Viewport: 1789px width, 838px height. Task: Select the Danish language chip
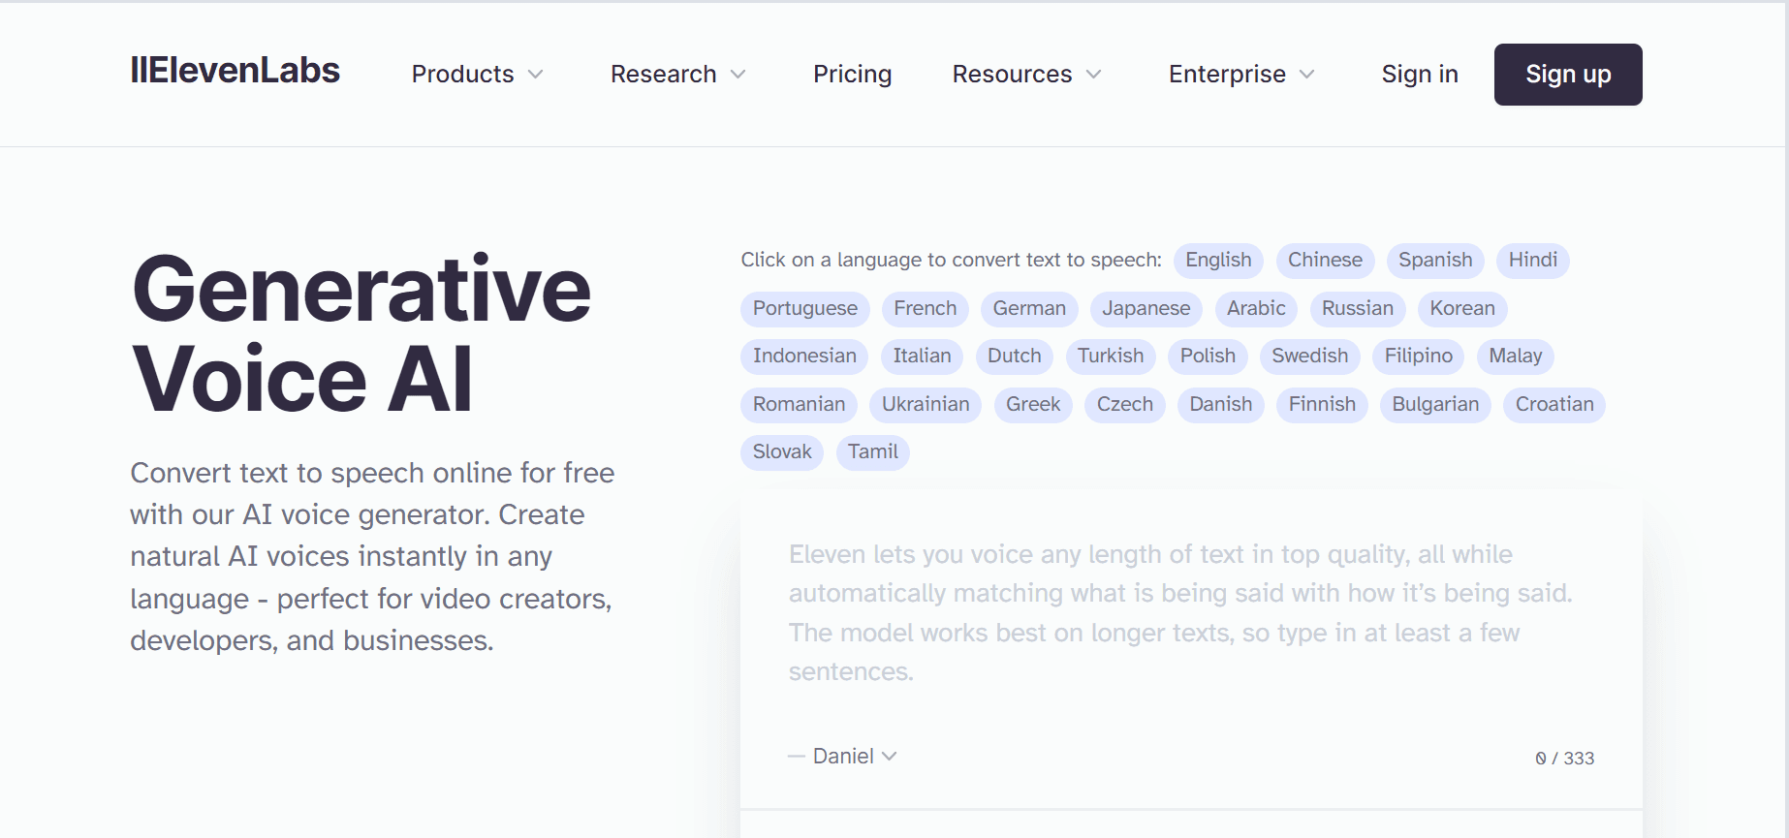coord(1221,405)
